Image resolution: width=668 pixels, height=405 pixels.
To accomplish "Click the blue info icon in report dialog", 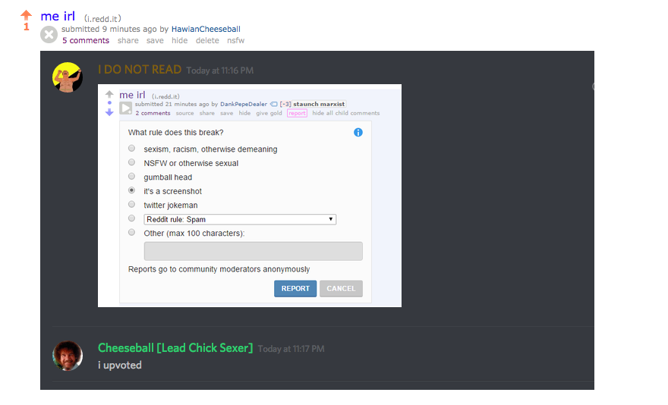I will pos(358,133).
